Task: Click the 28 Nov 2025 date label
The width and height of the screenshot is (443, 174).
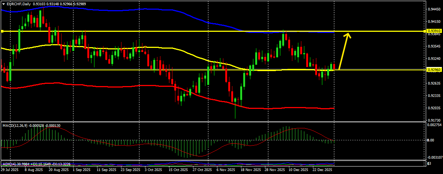Action: point(275,170)
